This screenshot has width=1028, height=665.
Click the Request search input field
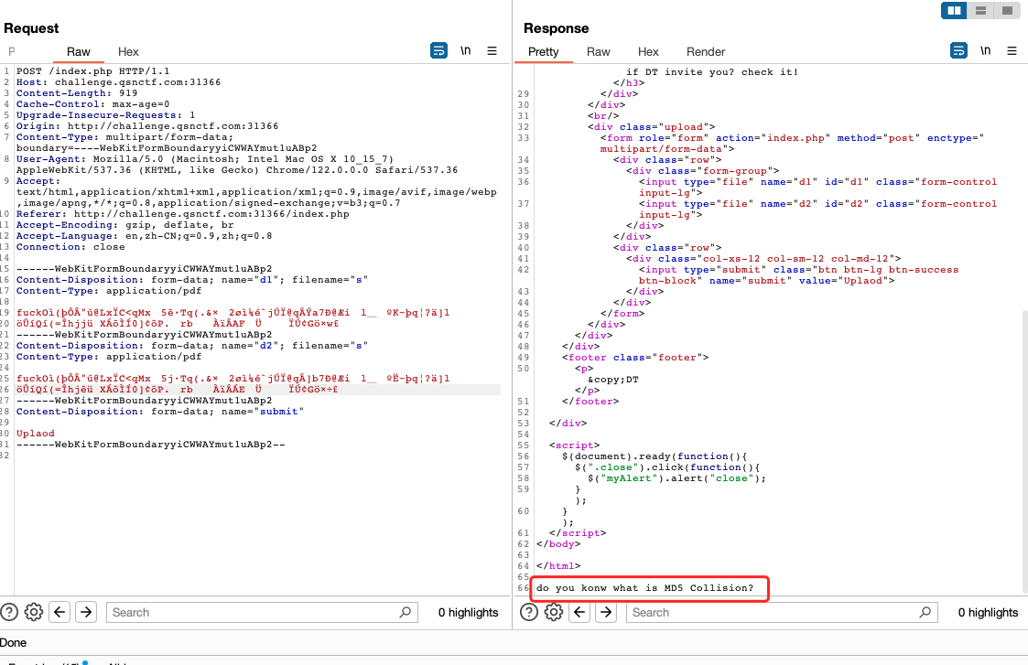pyautogui.click(x=256, y=612)
